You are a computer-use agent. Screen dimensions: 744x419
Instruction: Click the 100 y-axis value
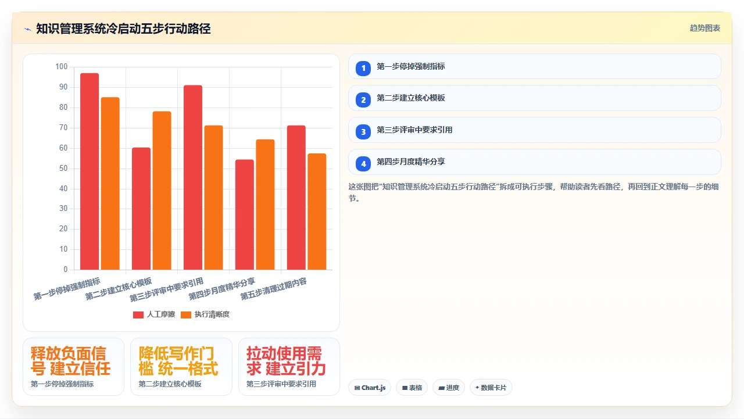click(62, 67)
